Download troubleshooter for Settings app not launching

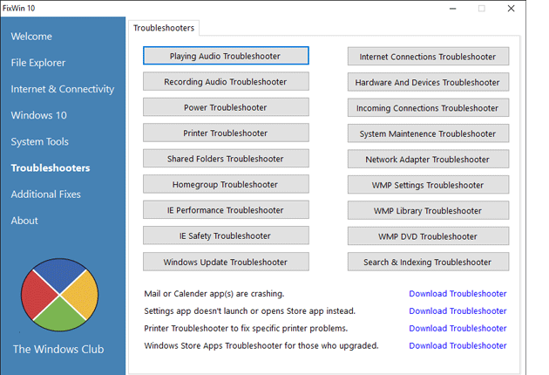457,310
